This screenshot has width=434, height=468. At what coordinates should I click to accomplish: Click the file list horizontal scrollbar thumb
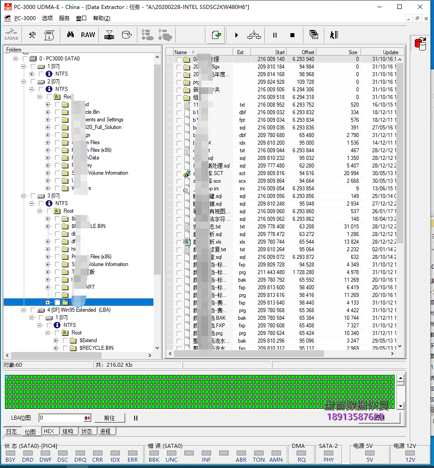(x=249, y=354)
